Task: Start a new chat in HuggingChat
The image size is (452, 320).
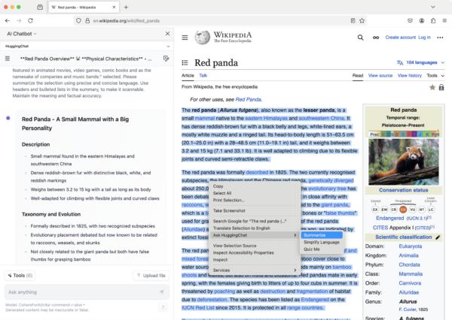Action: point(166,58)
